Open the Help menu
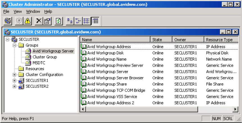Viewport: 242px width, 123px height. click(48, 12)
